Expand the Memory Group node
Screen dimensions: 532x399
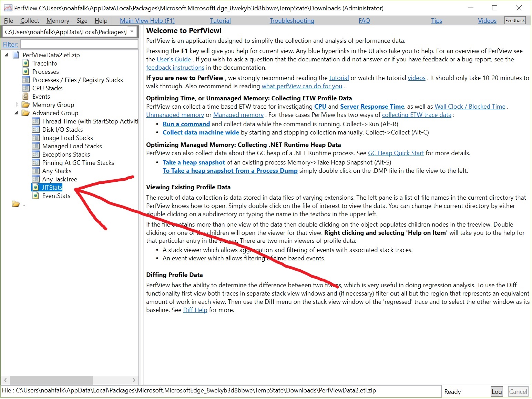pos(17,104)
